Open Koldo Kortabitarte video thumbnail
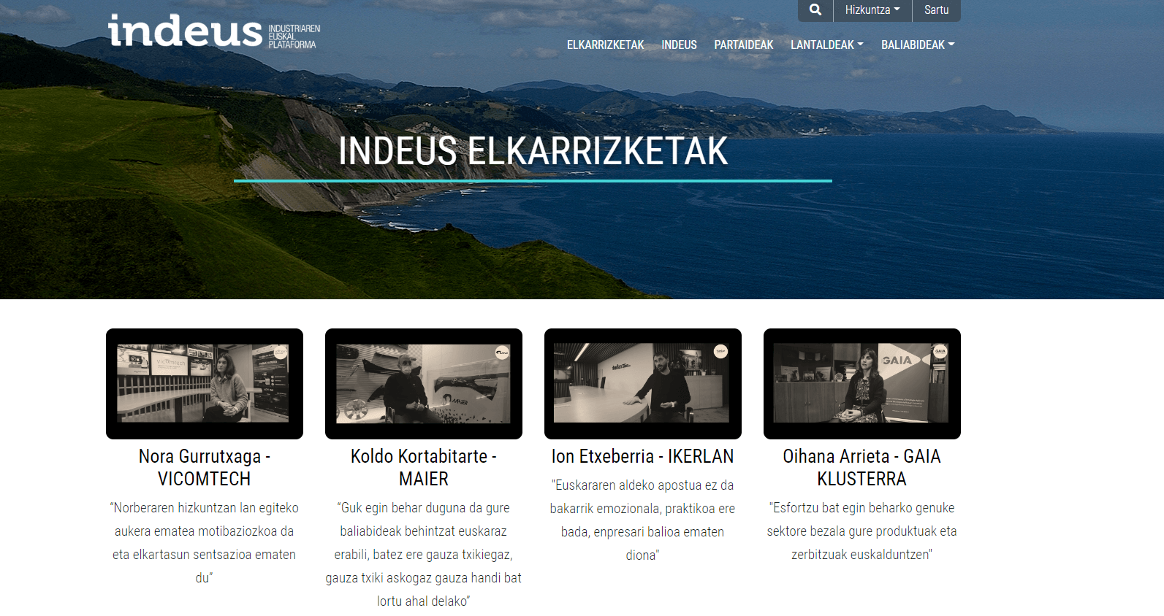The height and width of the screenshot is (616, 1164). [424, 384]
